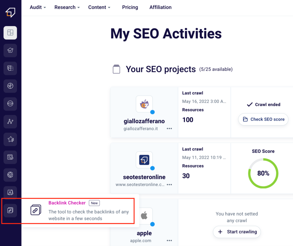
Task: Open the Backlink Checker tool in the sidebar
Action: click(10, 210)
